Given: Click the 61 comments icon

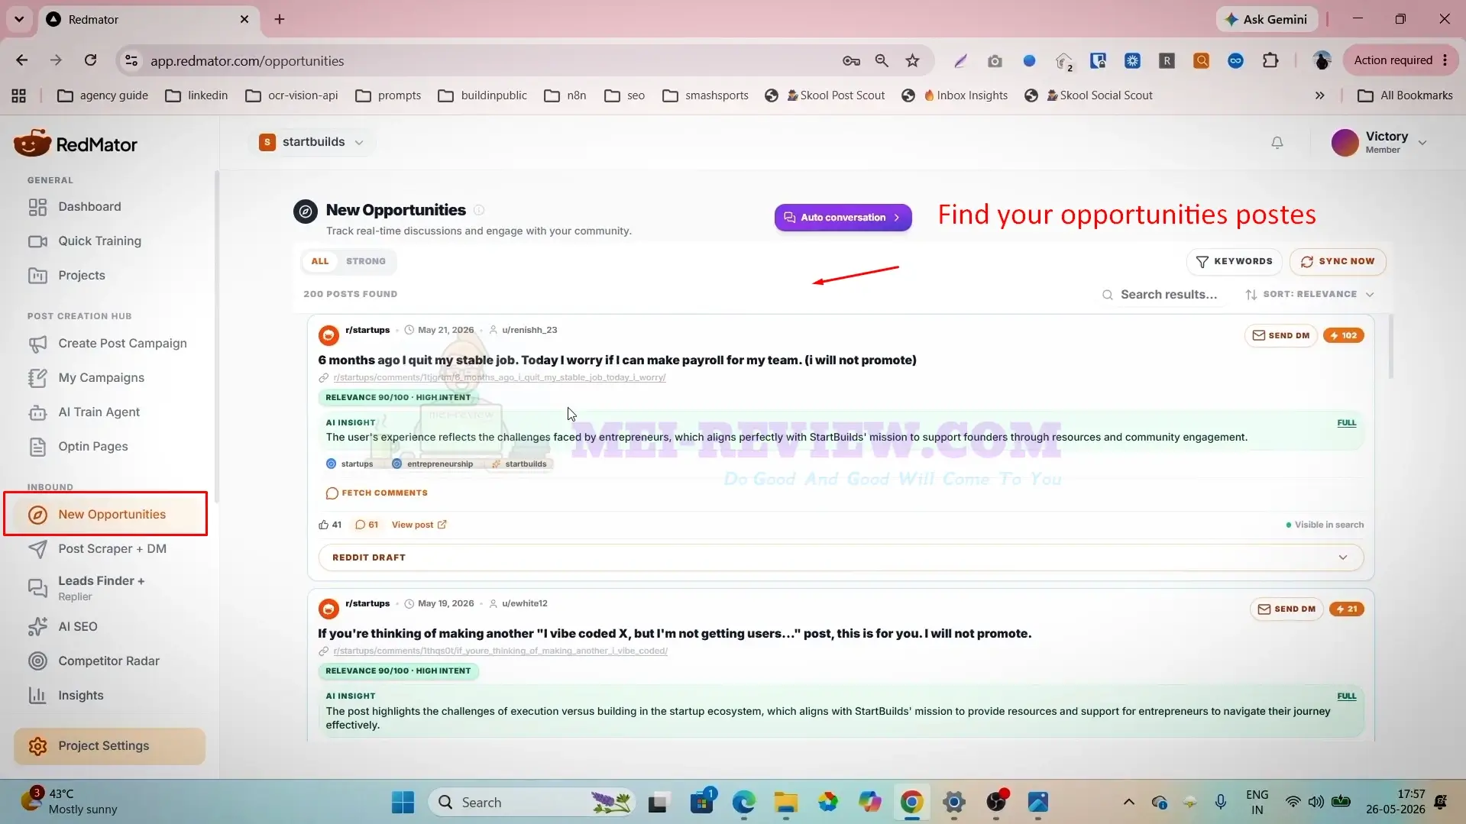Looking at the screenshot, I should point(360,525).
